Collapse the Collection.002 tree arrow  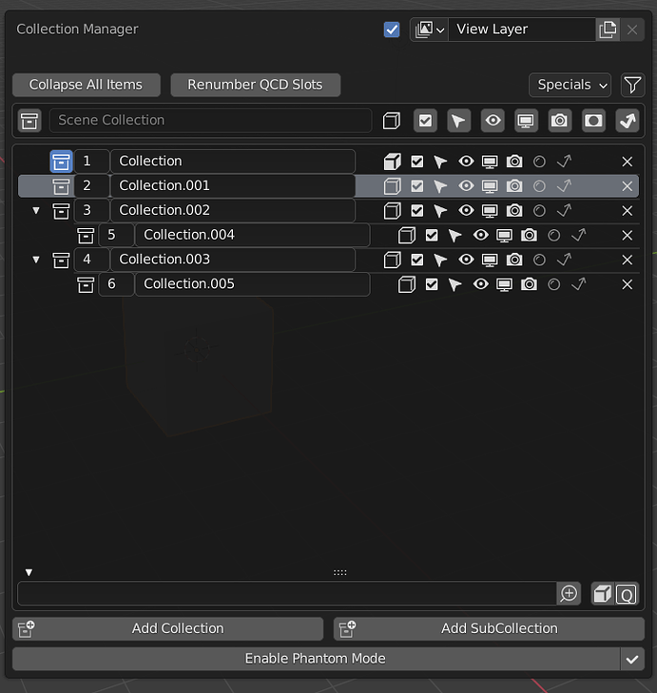click(36, 211)
